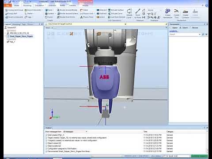Close the View1 tab
Image resolution: width=212 pixels, height=159 pixels.
click(52, 28)
